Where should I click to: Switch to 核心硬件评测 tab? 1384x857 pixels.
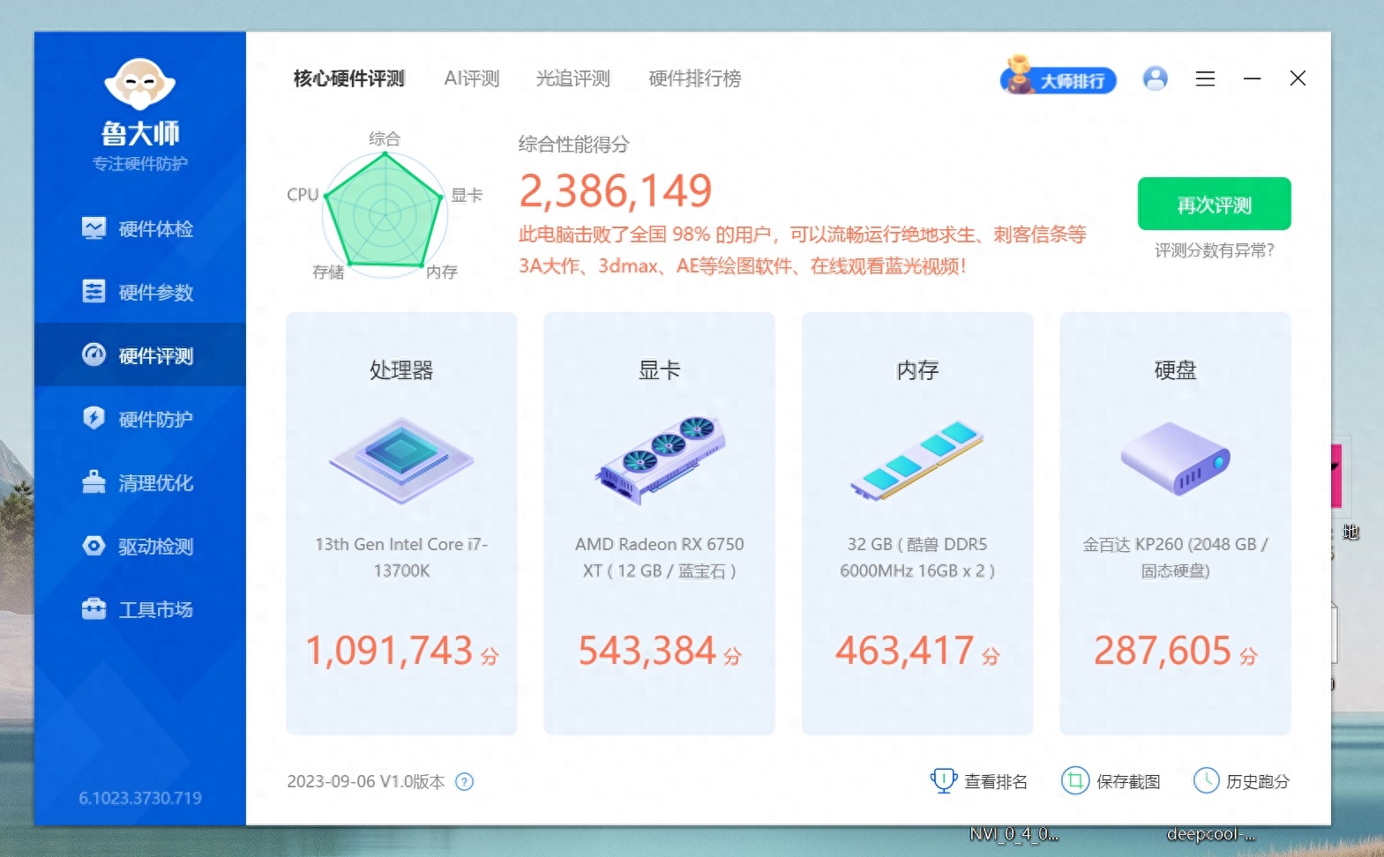[x=348, y=78]
